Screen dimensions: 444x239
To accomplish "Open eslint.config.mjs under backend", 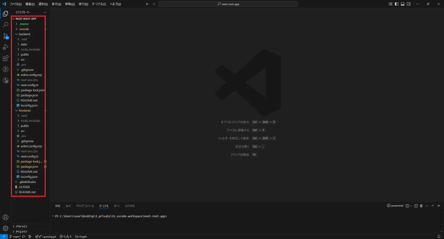I will [x=31, y=75].
